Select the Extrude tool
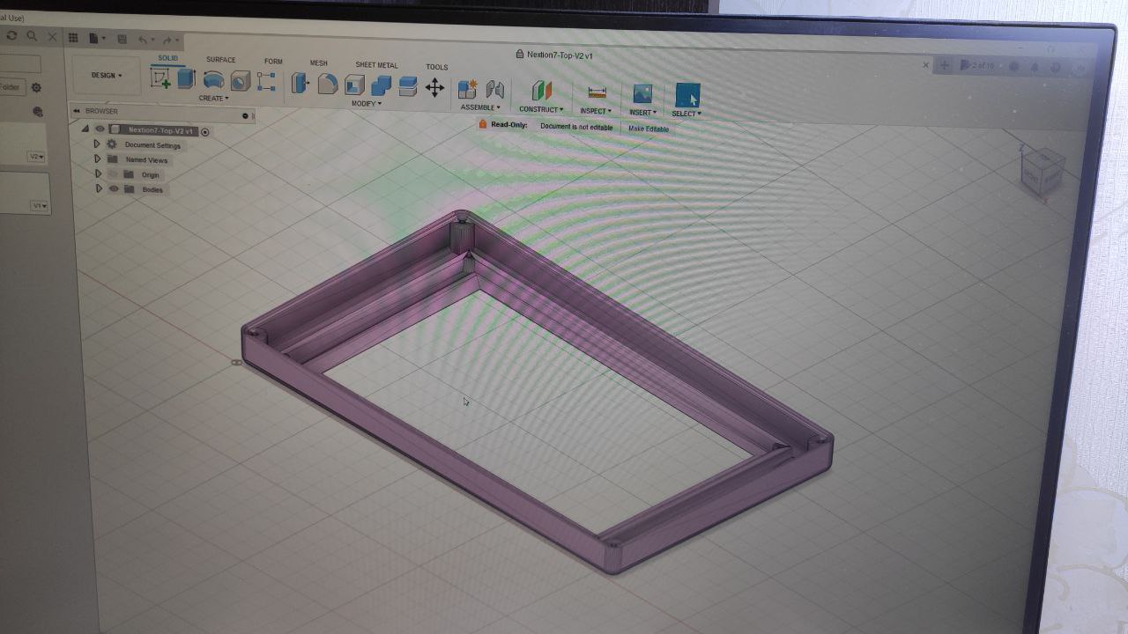The image size is (1128, 634). (x=186, y=79)
